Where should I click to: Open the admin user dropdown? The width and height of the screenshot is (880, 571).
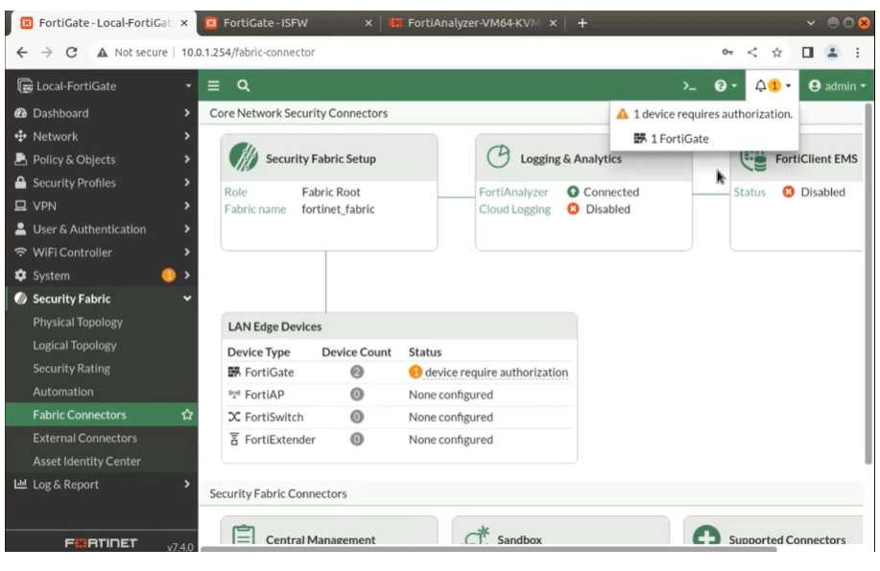pos(837,85)
